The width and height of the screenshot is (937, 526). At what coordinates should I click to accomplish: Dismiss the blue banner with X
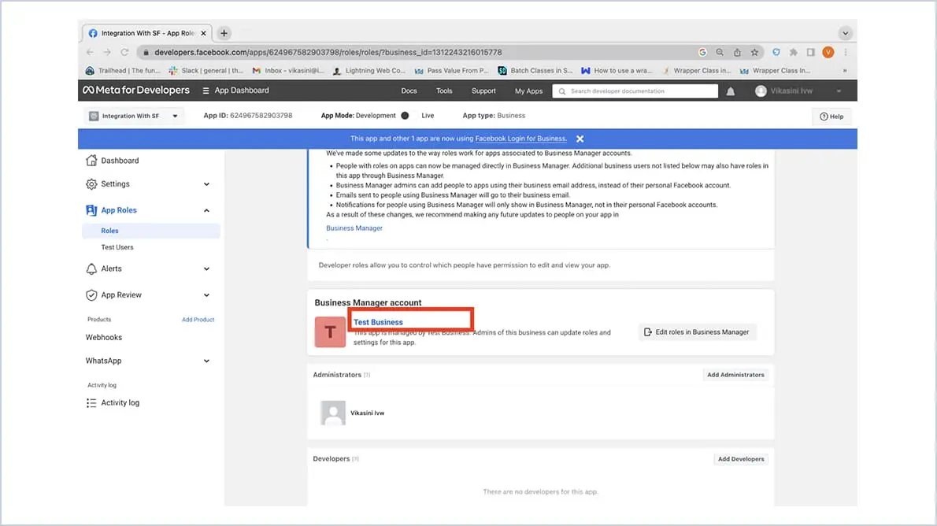coord(580,139)
